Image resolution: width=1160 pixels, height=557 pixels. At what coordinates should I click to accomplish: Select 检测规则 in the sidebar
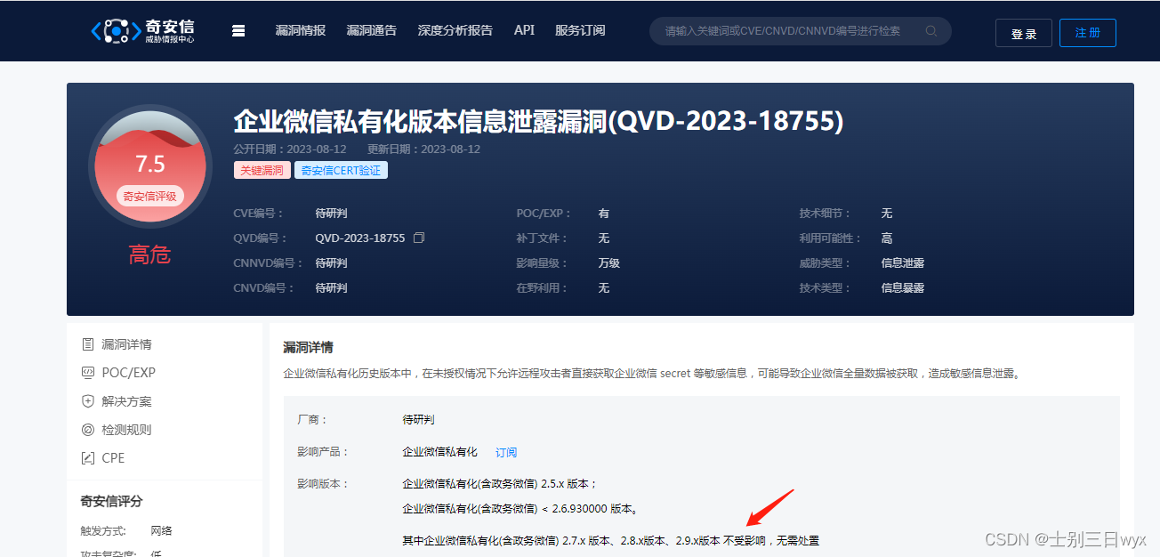(126, 430)
